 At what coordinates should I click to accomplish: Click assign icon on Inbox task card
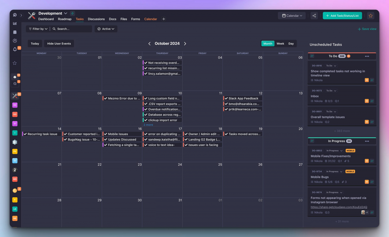(x=372, y=101)
